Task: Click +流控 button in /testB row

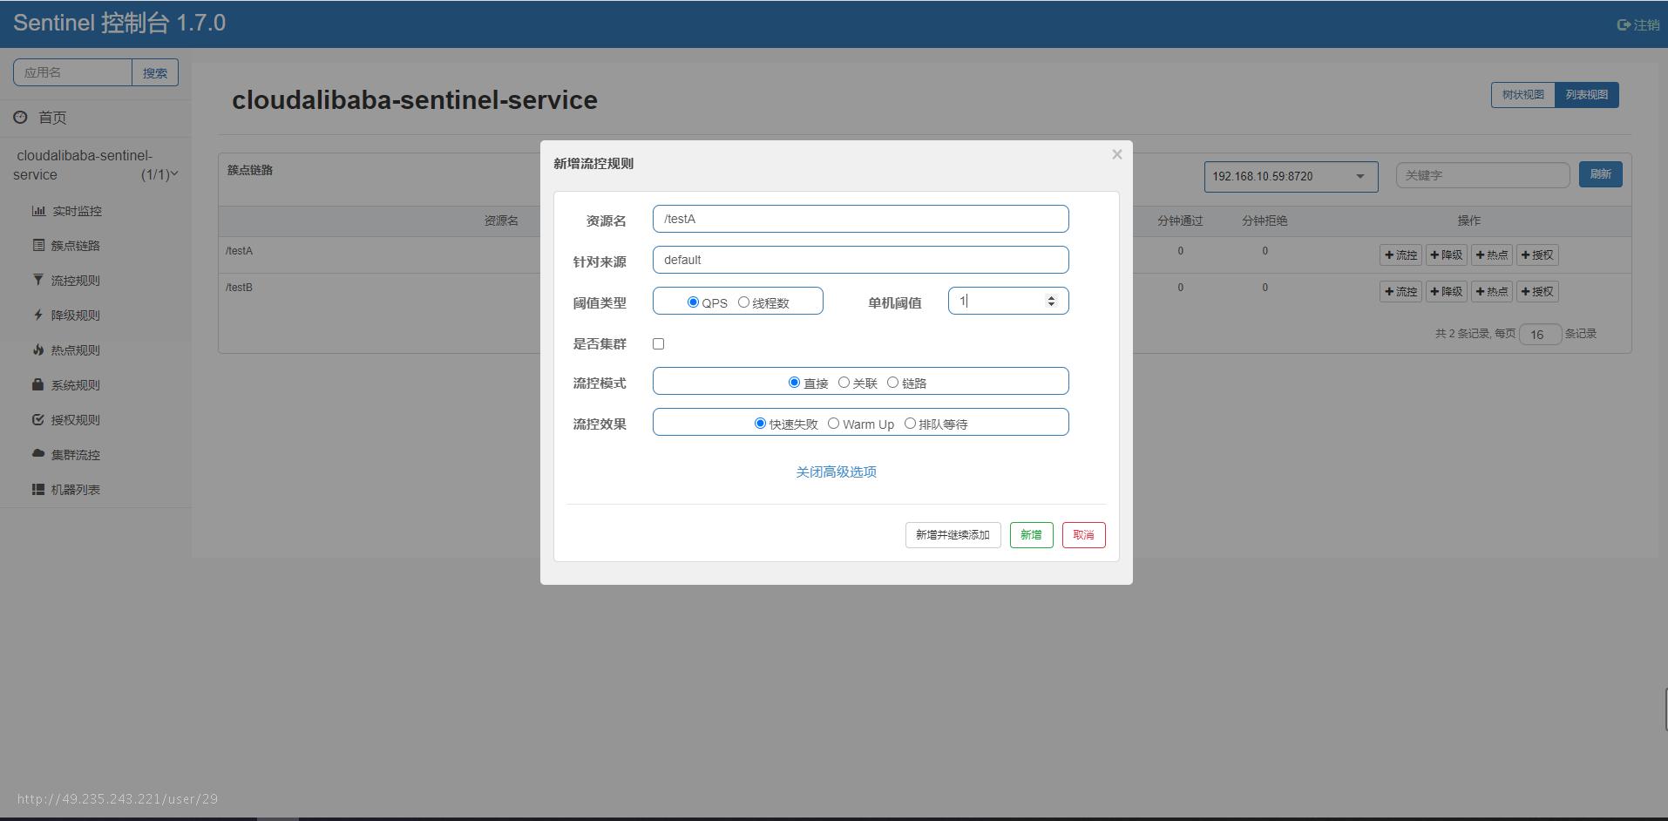Action: [1401, 292]
